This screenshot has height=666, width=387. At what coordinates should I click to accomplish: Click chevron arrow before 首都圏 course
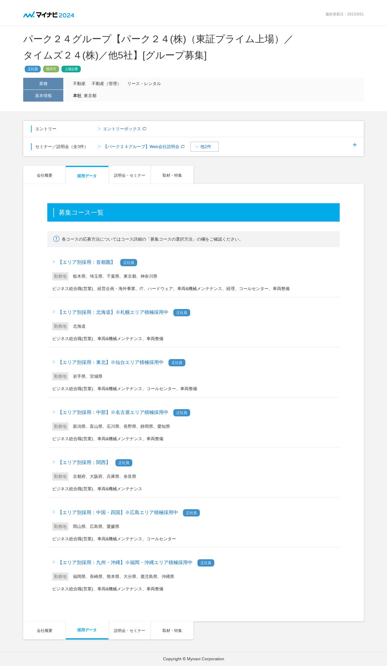[x=54, y=262]
